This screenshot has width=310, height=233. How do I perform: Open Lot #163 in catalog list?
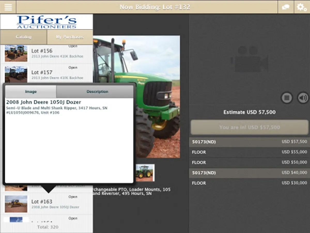click(47, 204)
